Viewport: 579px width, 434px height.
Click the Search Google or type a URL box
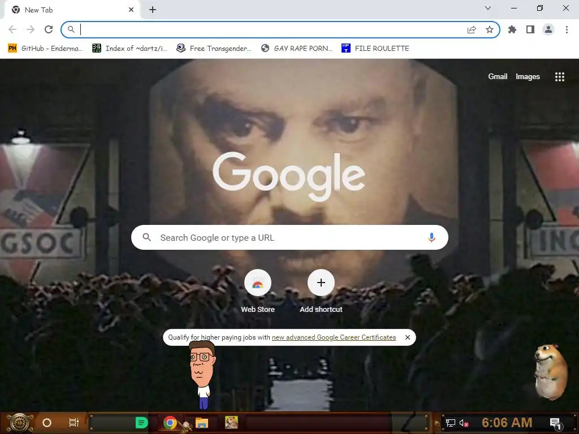(x=289, y=237)
